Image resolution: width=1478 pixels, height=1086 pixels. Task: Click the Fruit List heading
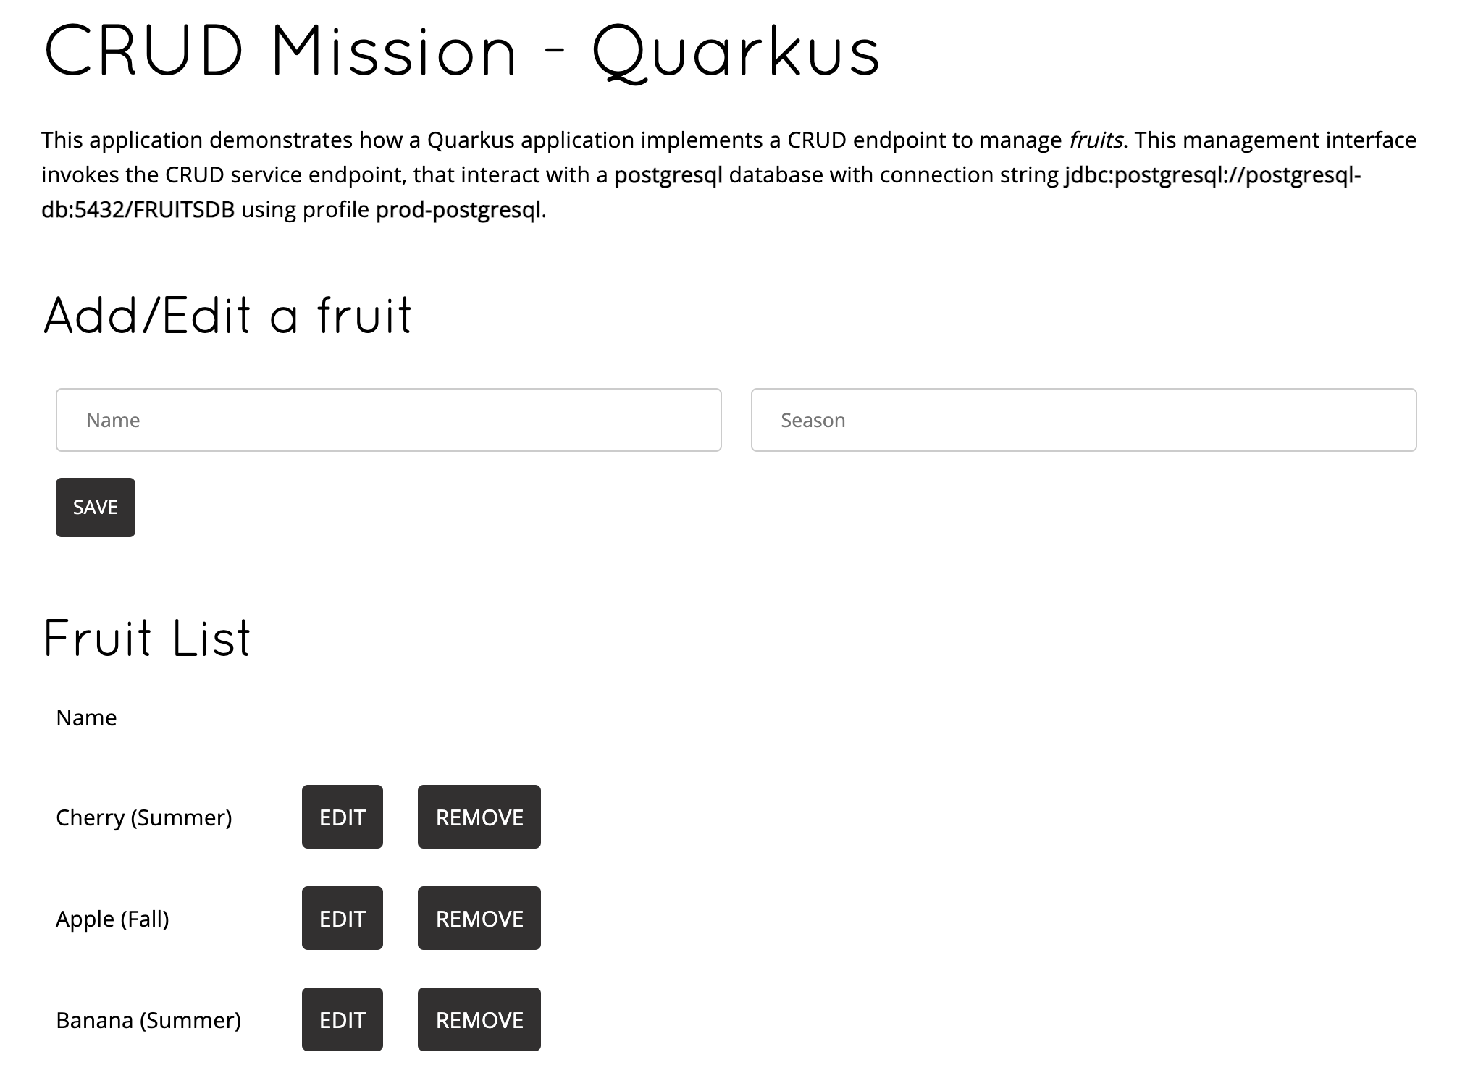147,639
